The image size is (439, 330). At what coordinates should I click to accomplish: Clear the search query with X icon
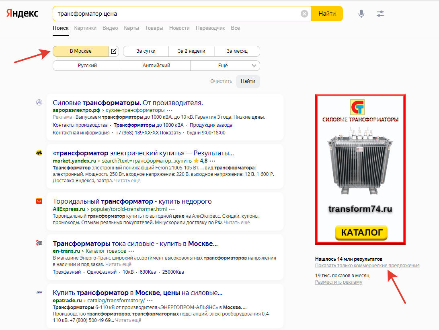pyautogui.click(x=304, y=14)
